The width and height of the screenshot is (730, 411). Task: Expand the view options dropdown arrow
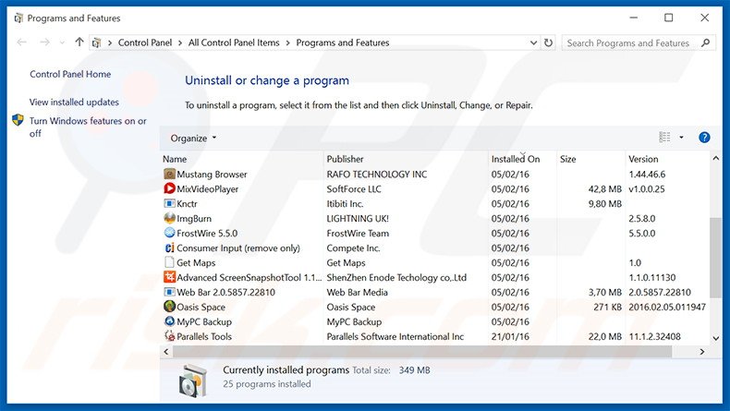coord(682,138)
